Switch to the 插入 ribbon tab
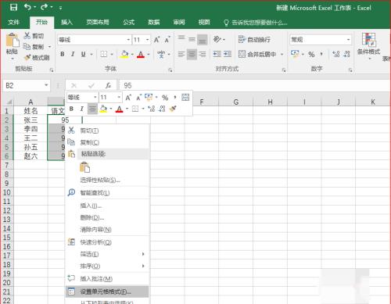This screenshot has width=391, height=304. 66,23
